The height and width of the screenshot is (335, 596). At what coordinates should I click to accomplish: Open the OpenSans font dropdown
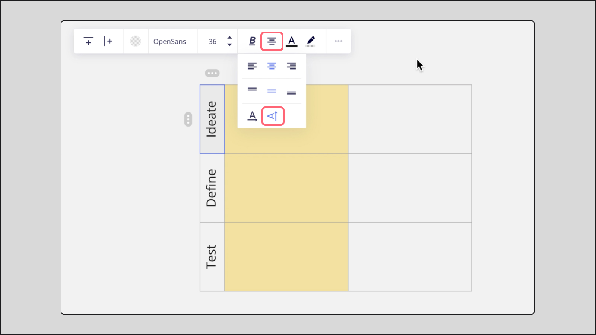[169, 41]
